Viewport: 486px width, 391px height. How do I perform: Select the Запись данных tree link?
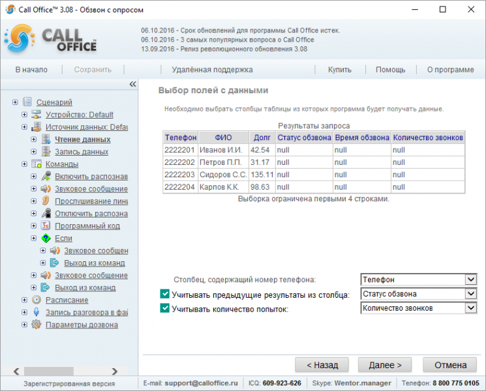point(82,152)
